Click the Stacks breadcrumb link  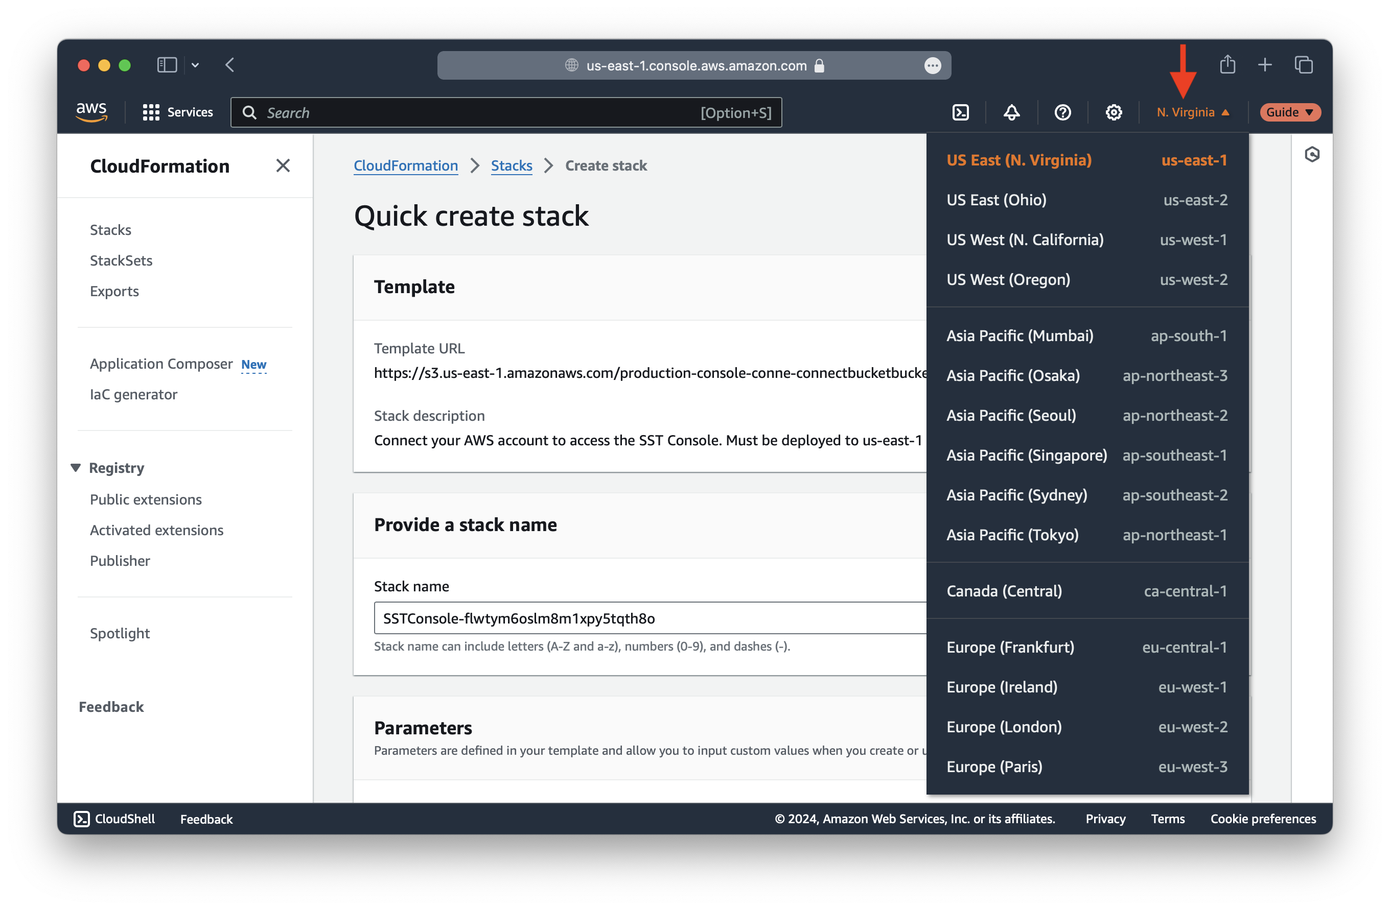coord(512,164)
